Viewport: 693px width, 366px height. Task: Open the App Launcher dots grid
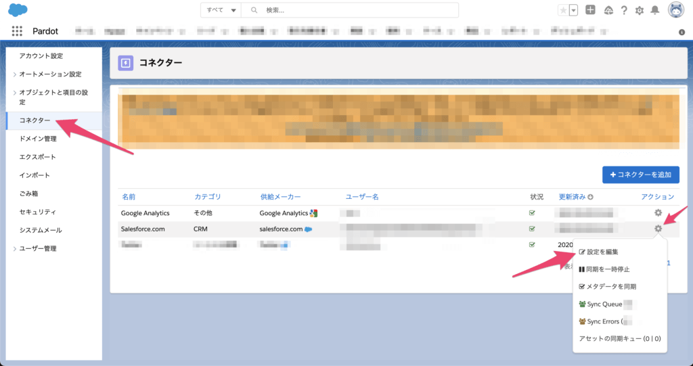click(x=17, y=31)
